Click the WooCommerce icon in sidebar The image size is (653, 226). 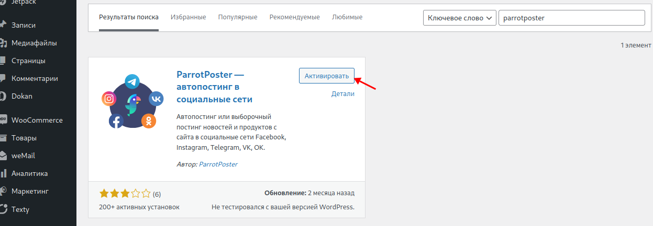3,120
